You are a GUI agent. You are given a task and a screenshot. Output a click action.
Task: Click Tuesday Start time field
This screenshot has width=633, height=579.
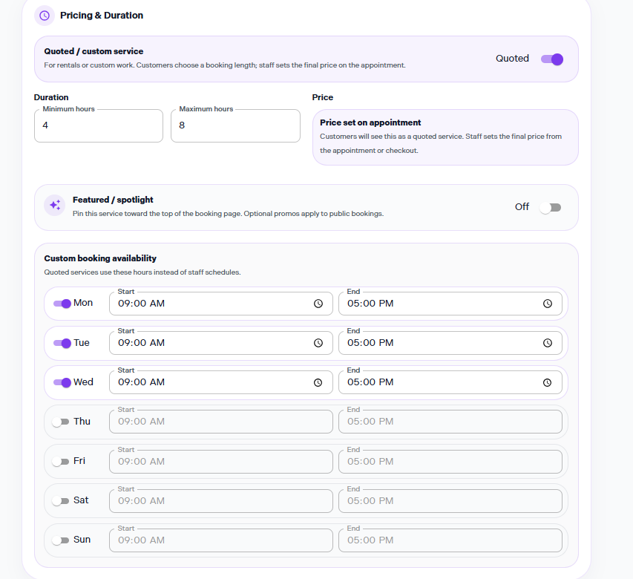point(221,343)
